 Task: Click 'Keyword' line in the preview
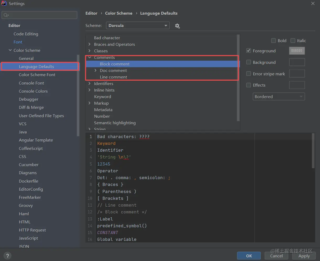pyautogui.click(x=106, y=143)
